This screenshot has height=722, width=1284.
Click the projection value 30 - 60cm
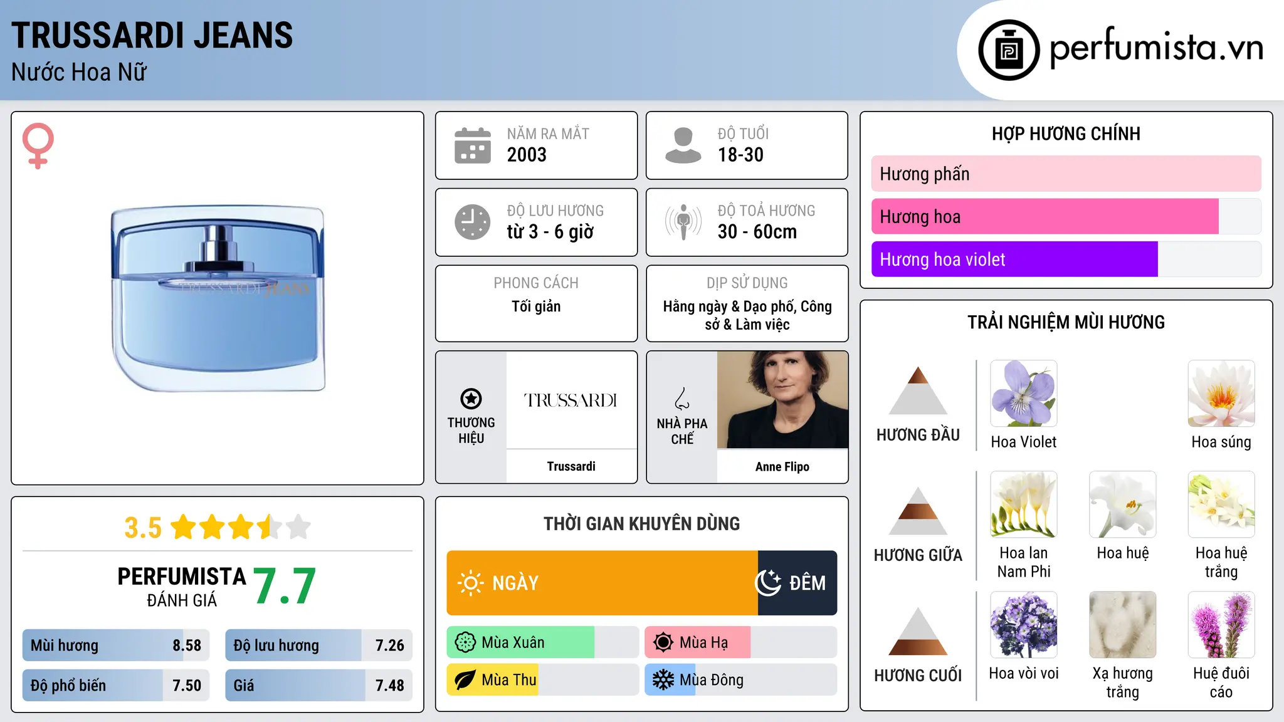click(x=757, y=232)
